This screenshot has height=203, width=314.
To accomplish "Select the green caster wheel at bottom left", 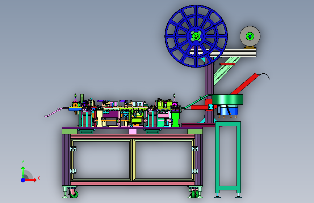I will click(x=74, y=194).
